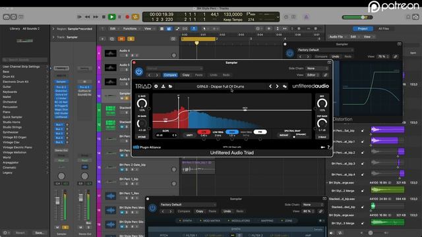Click Copy in the bottom Sampler window

point(199,211)
